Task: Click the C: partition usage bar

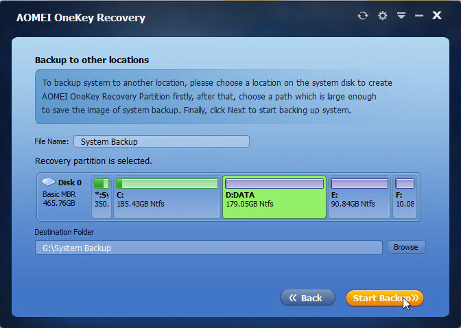Action: pyautogui.click(x=167, y=184)
